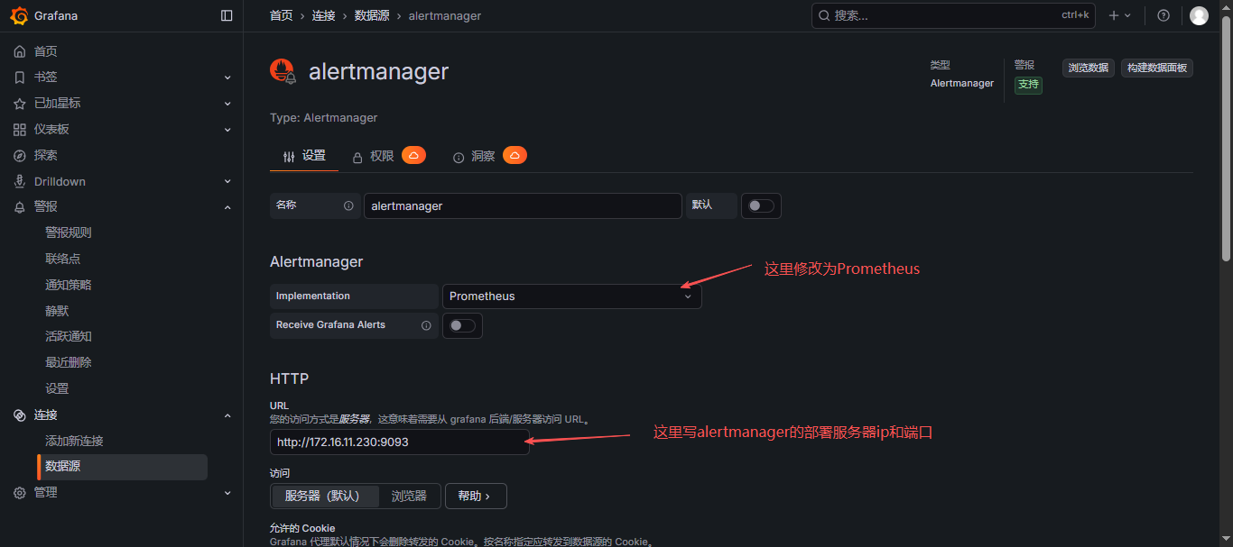Image resolution: width=1233 pixels, height=547 pixels.
Task: Click the 探索 compass icon
Action: pyautogui.click(x=20, y=156)
